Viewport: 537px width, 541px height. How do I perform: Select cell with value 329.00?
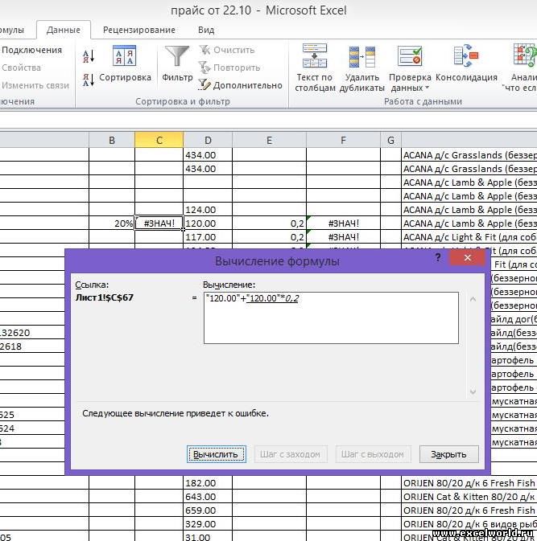pyautogui.click(x=208, y=524)
